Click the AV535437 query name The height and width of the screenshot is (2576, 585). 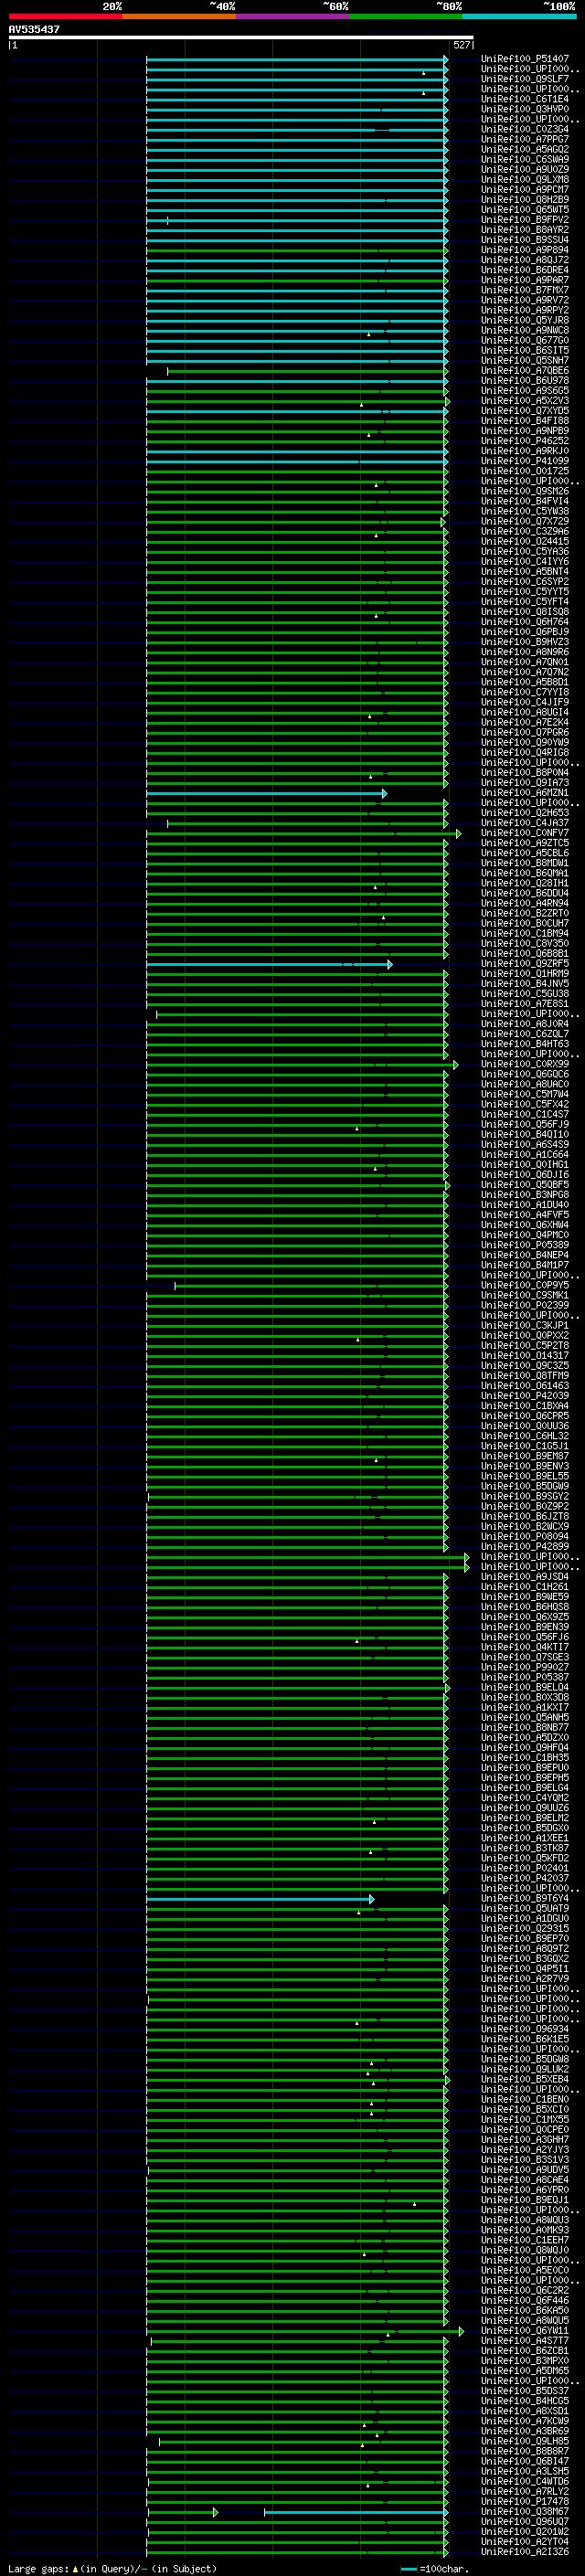(x=34, y=29)
